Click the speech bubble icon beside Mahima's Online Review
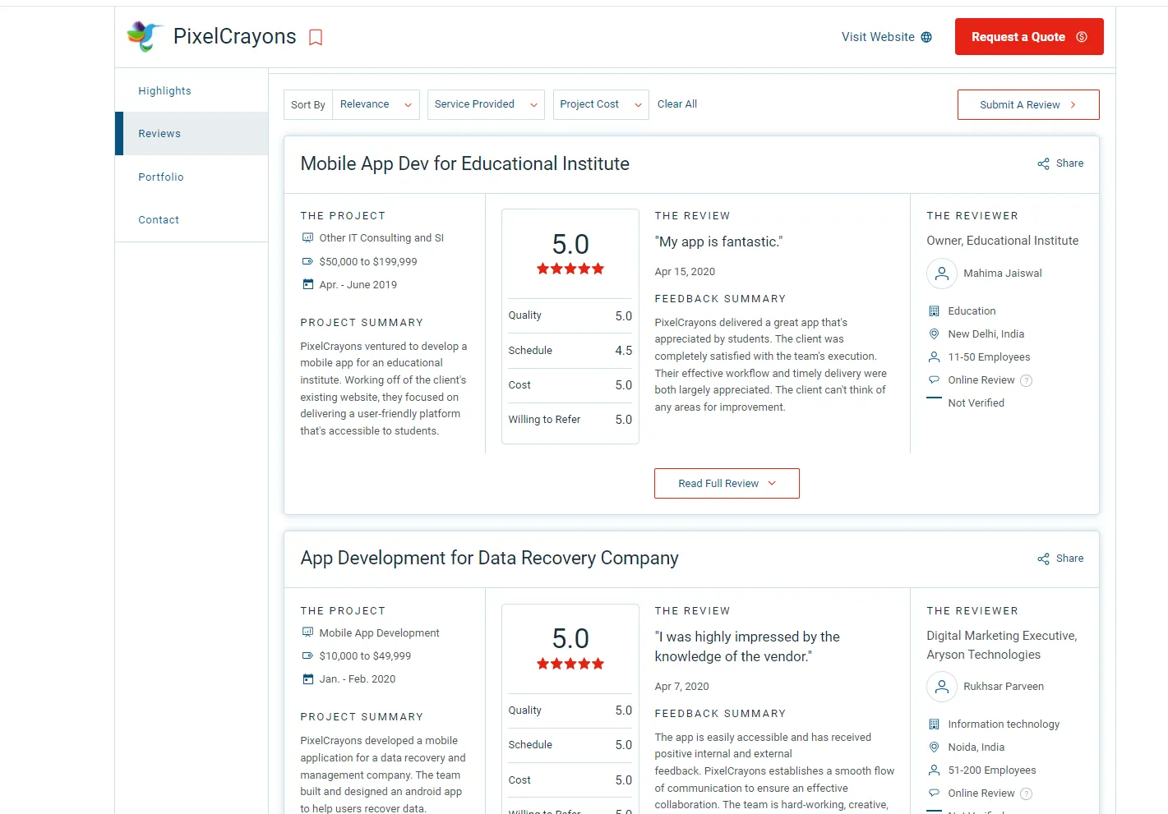Screen dimensions: 1168x814 pyautogui.click(x=934, y=380)
